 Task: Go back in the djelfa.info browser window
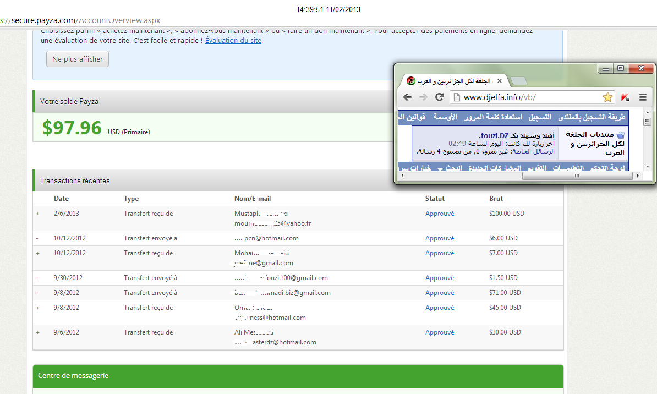pyautogui.click(x=407, y=97)
